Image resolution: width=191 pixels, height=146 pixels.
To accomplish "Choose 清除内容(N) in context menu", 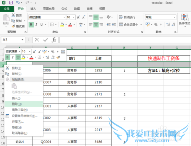I will [24, 110].
